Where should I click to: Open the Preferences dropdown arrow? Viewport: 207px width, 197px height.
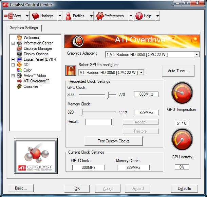[x=131, y=16]
